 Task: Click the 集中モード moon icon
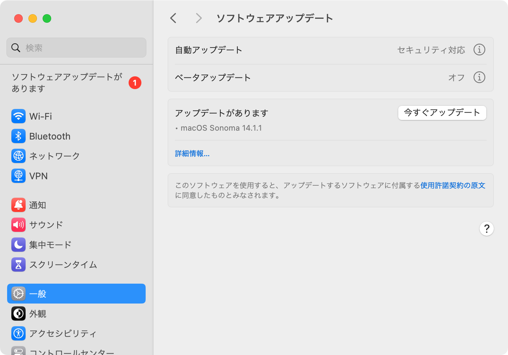click(x=18, y=245)
